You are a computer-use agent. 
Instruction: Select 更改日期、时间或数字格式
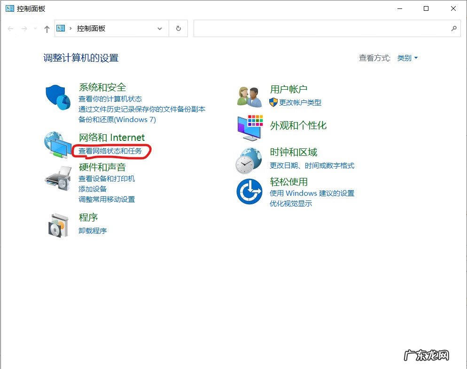(312, 165)
